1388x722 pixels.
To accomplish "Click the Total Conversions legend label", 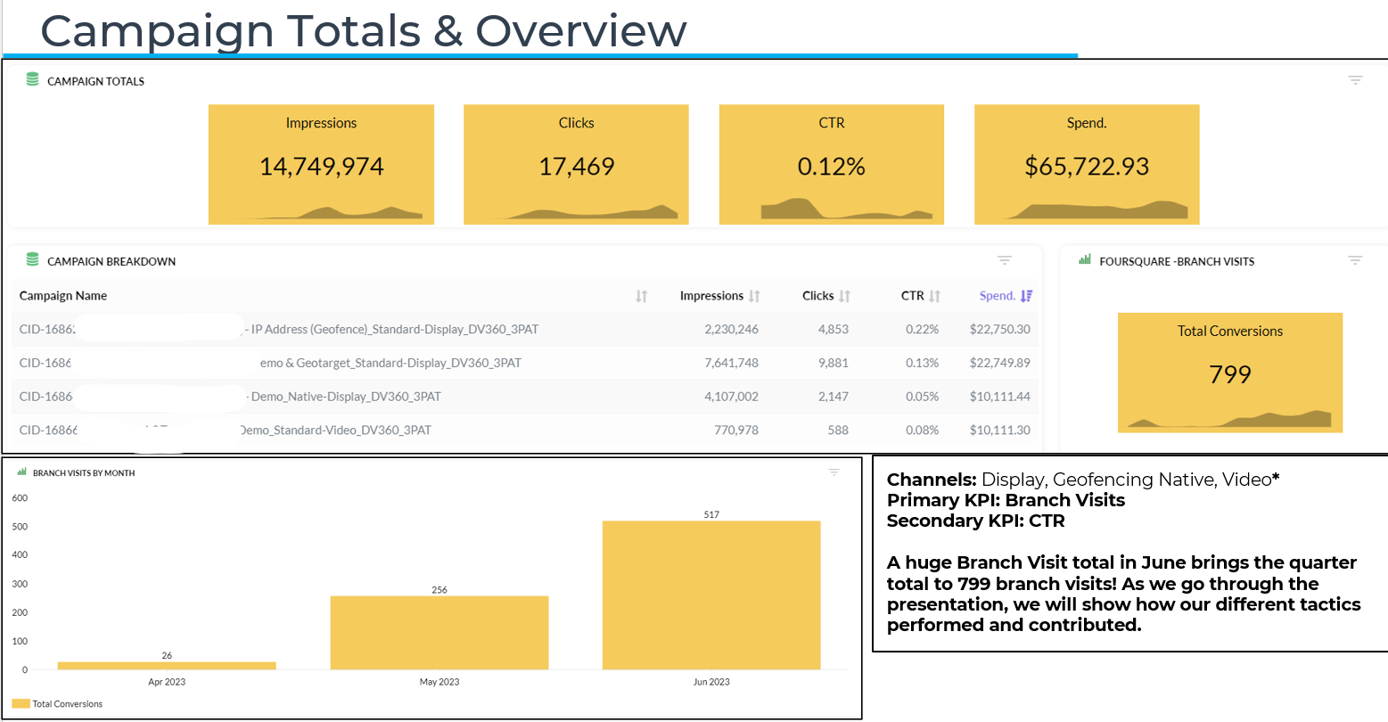I will pyautogui.click(x=68, y=704).
